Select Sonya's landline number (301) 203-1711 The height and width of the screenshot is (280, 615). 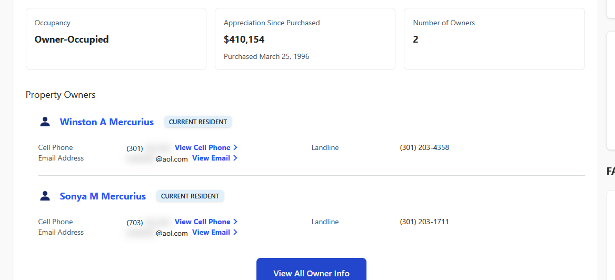coord(424,222)
